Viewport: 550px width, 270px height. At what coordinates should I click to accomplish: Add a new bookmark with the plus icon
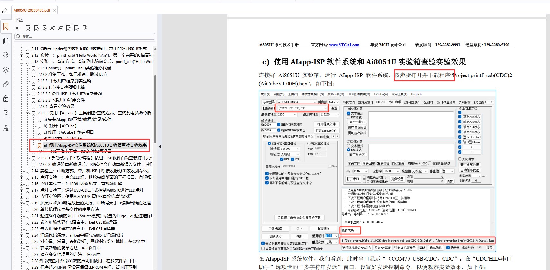28,28
